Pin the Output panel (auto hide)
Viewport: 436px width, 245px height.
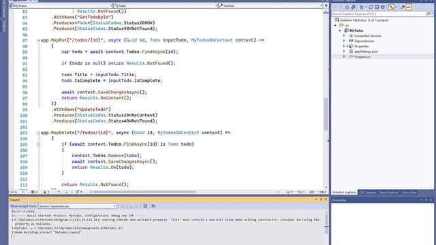(x=321, y=199)
